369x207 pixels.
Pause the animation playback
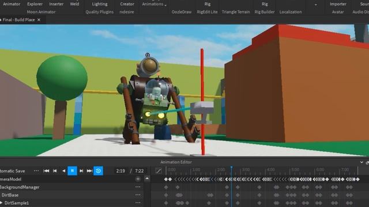[x=72, y=171]
